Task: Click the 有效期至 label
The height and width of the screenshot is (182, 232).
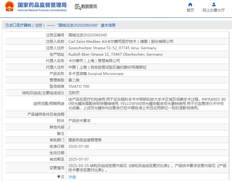Action: pyautogui.click(x=57, y=159)
